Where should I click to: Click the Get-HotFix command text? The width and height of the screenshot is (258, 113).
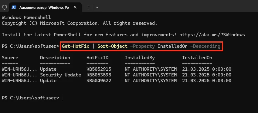point(76,46)
